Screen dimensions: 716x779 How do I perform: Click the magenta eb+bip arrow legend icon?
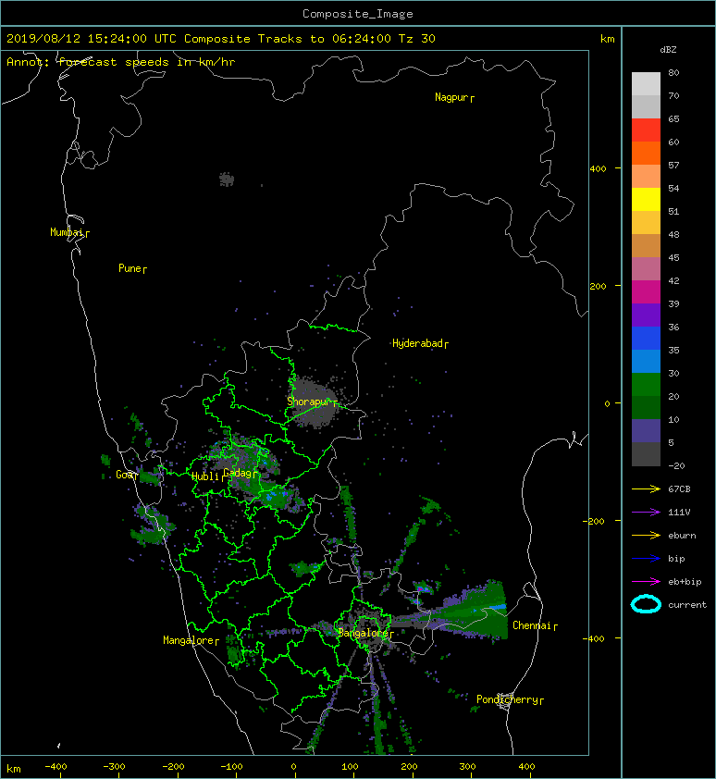tap(646, 582)
